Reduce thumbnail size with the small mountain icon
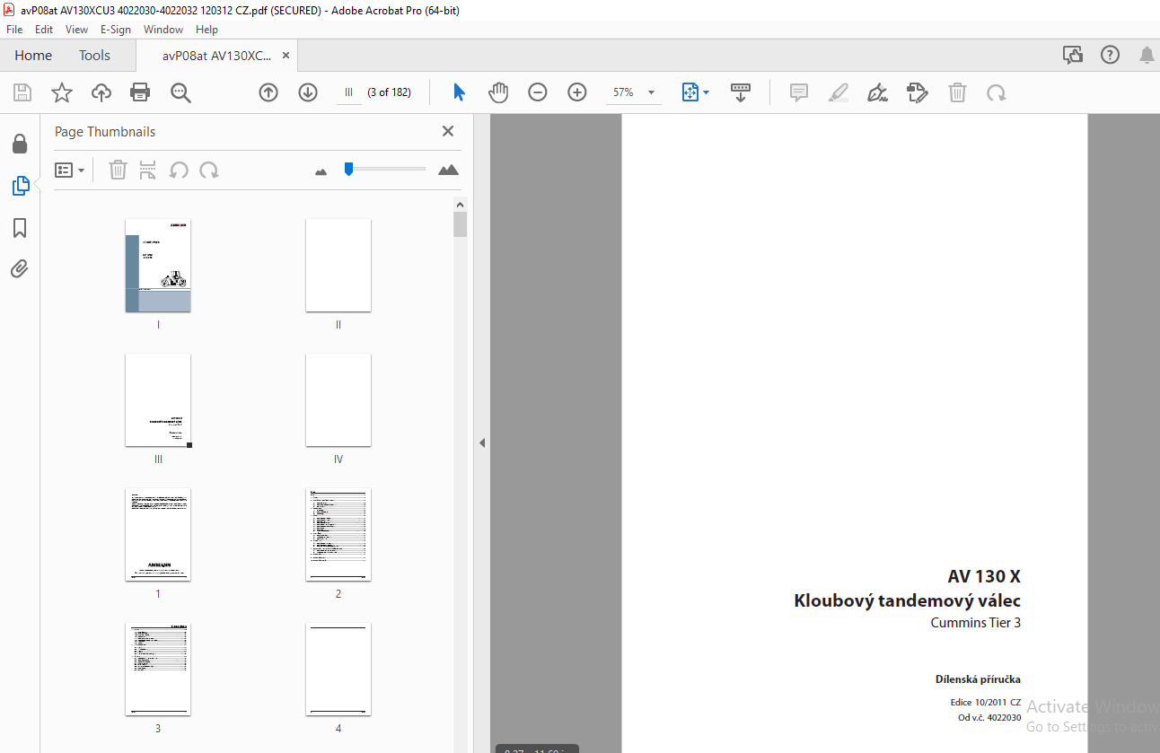The height and width of the screenshot is (753, 1160). pyautogui.click(x=321, y=171)
